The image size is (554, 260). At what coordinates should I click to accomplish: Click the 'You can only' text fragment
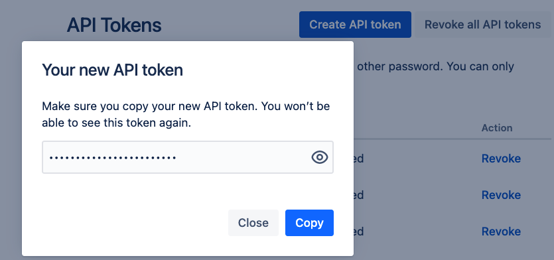[x=480, y=66]
